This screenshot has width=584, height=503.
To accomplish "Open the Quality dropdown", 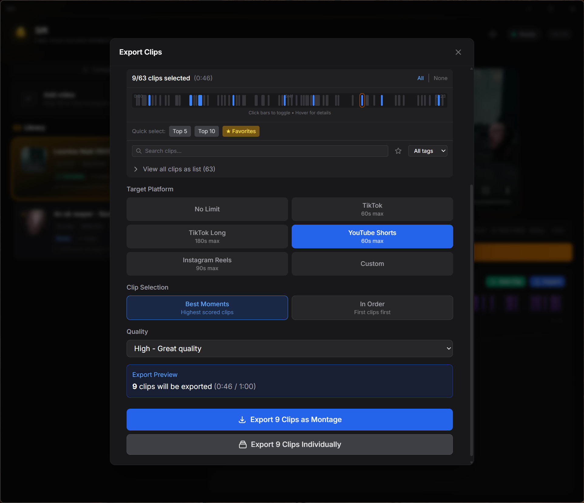I will pos(289,348).
